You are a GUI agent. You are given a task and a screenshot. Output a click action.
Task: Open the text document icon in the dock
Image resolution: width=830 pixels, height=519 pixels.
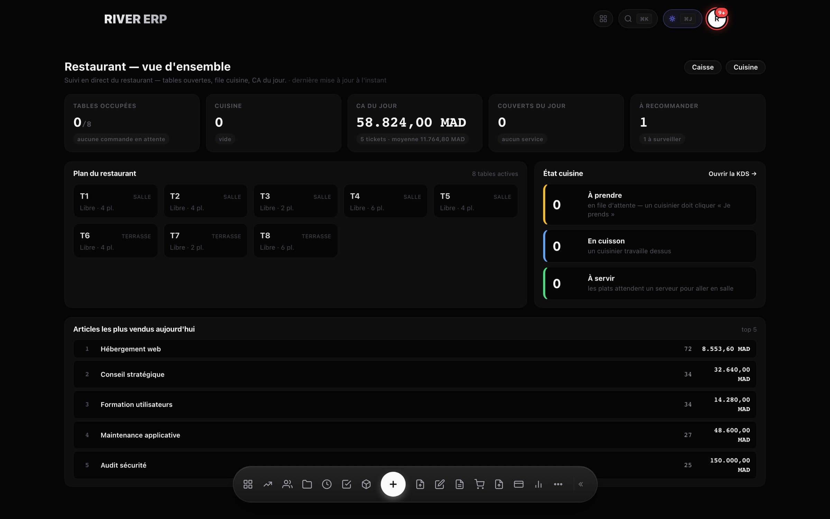pos(460,484)
